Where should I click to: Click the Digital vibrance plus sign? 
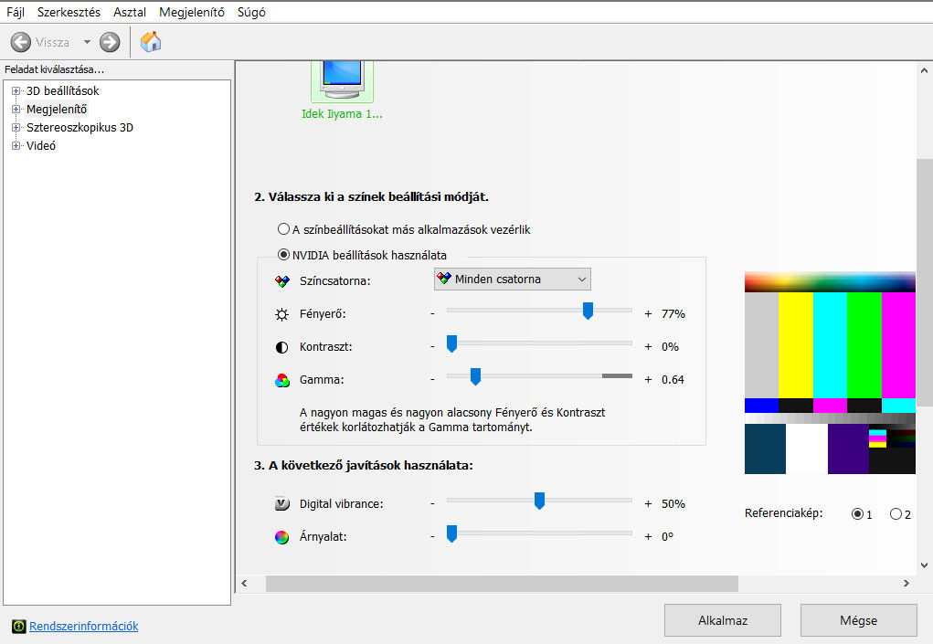coord(648,503)
